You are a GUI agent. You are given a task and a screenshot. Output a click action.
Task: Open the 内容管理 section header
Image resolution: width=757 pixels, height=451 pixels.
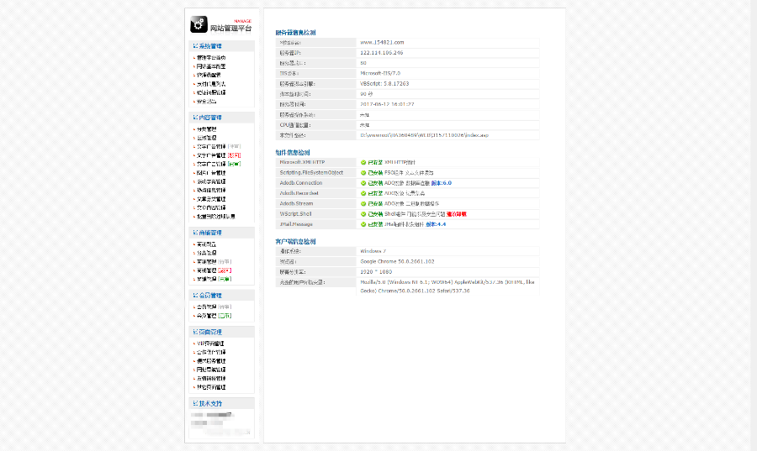[221, 118]
